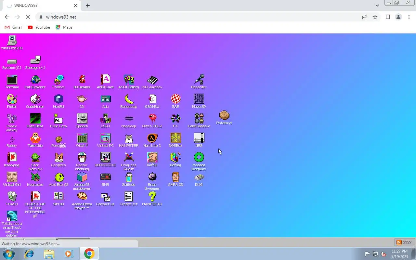This screenshot has width=416, height=260.
Task: Open Poney Jockey icon
Action: [x=12, y=122]
